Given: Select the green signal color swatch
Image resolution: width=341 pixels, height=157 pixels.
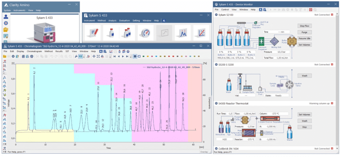Looking at the screenshot, I should tap(143, 56).
